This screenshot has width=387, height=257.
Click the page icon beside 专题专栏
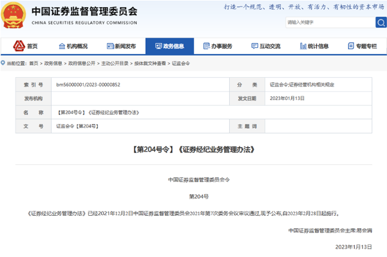(x=351, y=46)
